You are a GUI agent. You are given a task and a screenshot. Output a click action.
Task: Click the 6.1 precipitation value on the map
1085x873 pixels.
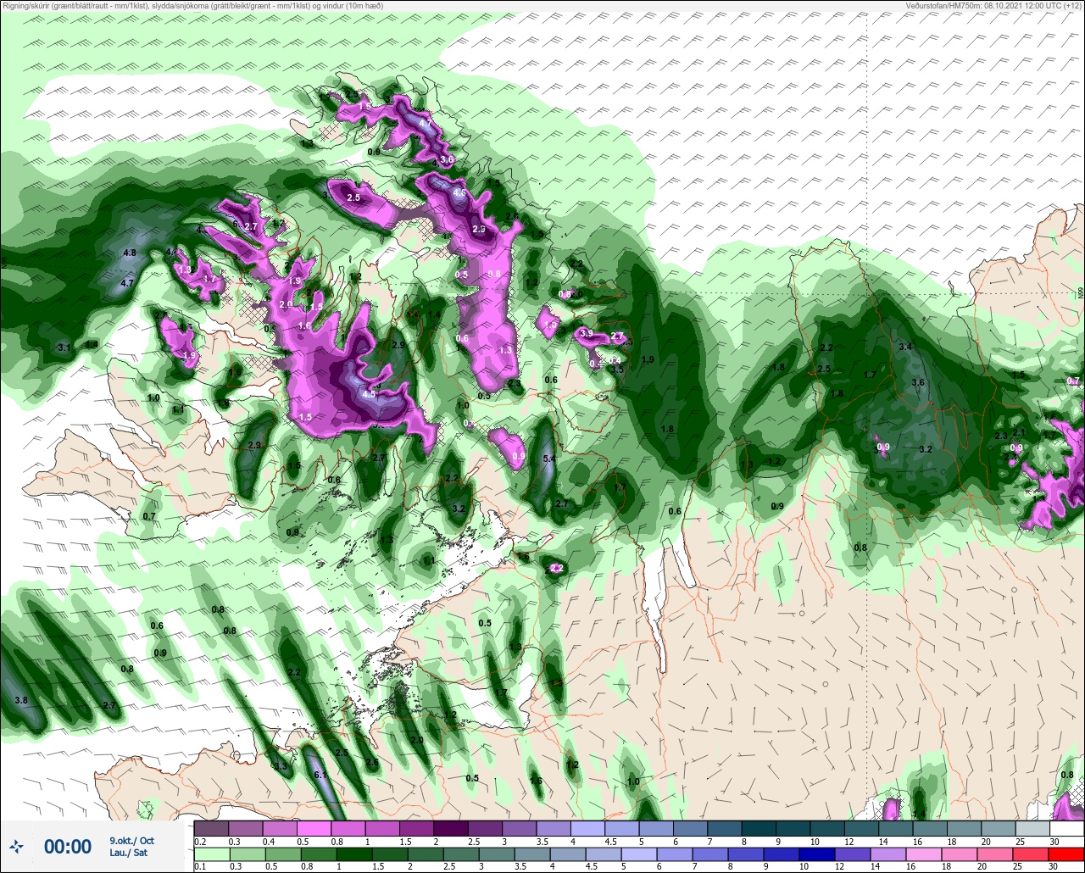pyautogui.click(x=320, y=775)
